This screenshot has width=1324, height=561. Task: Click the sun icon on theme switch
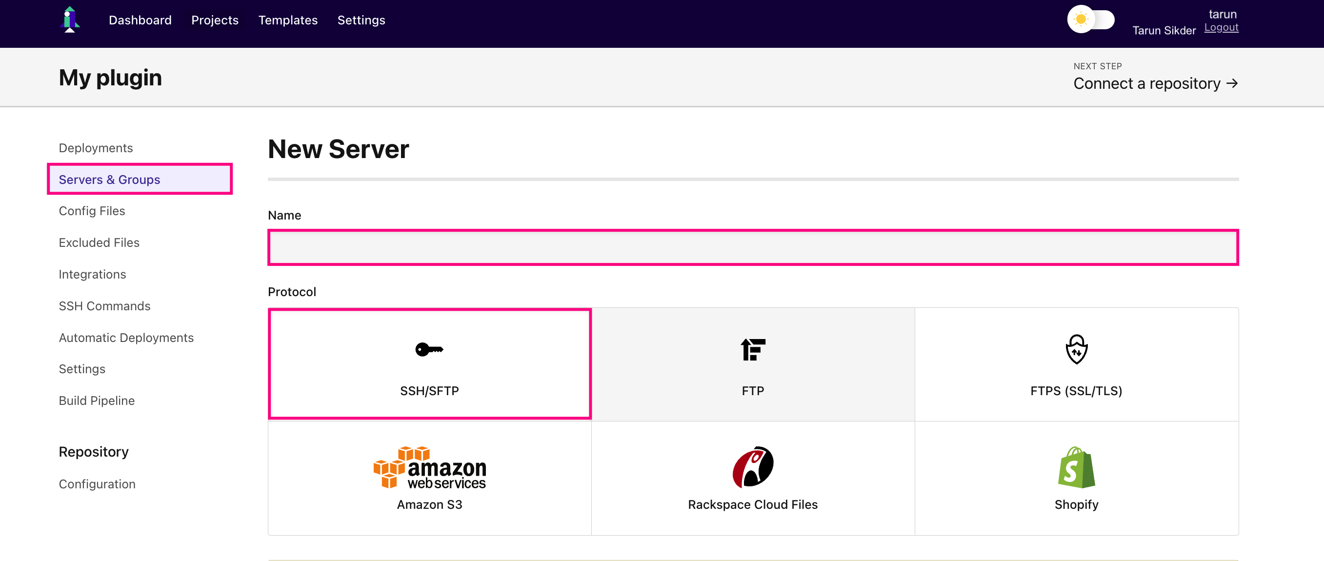click(1081, 20)
